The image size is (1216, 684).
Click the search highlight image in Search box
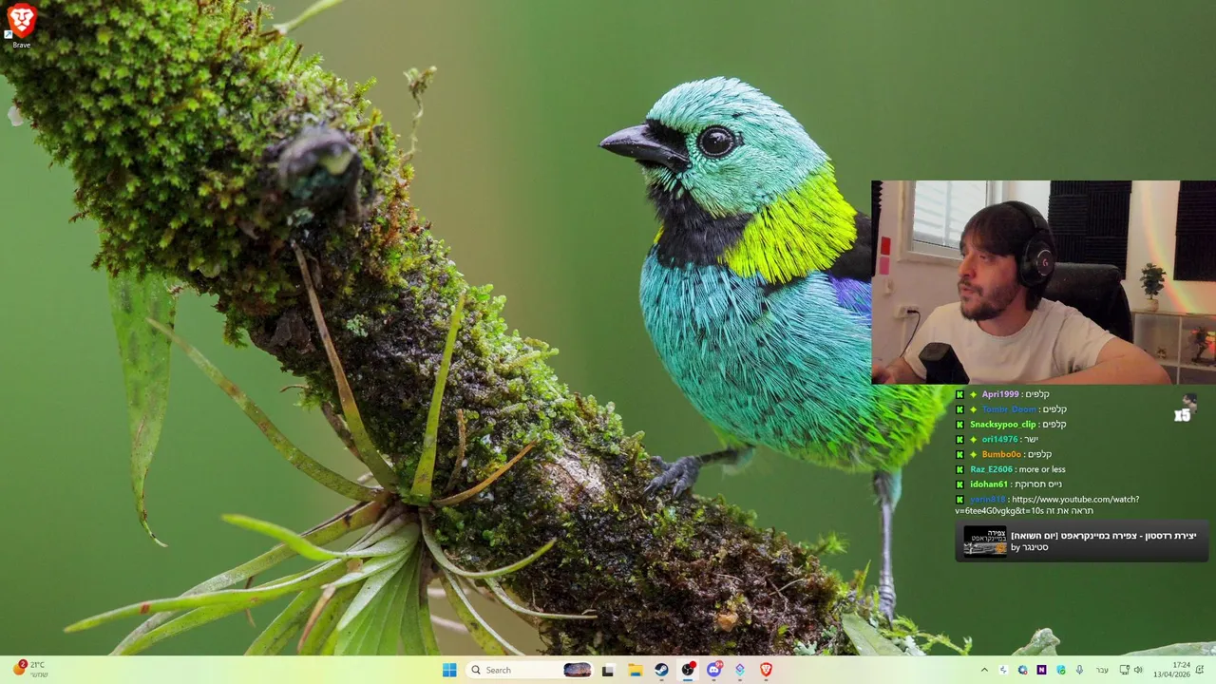click(x=577, y=670)
